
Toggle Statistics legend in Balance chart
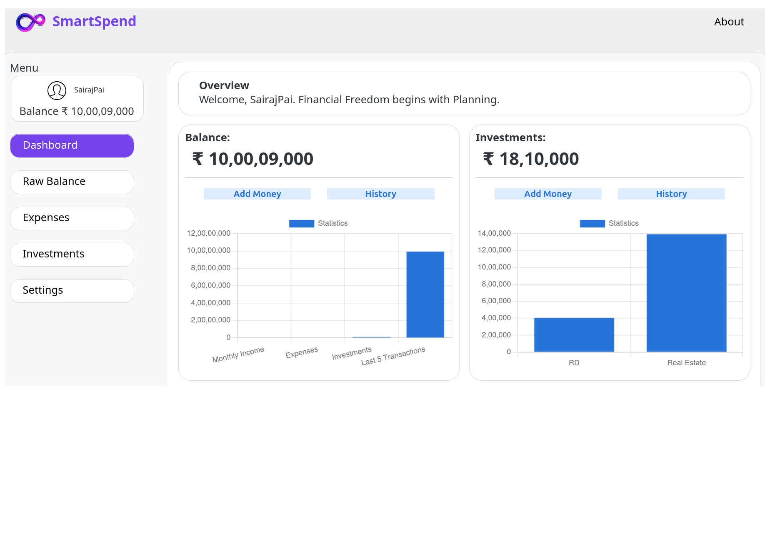click(x=319, y=224)
